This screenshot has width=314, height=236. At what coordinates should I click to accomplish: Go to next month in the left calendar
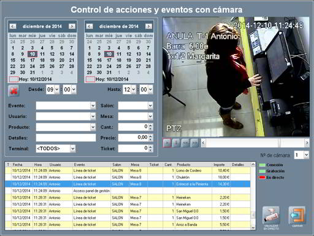(72, 26)
